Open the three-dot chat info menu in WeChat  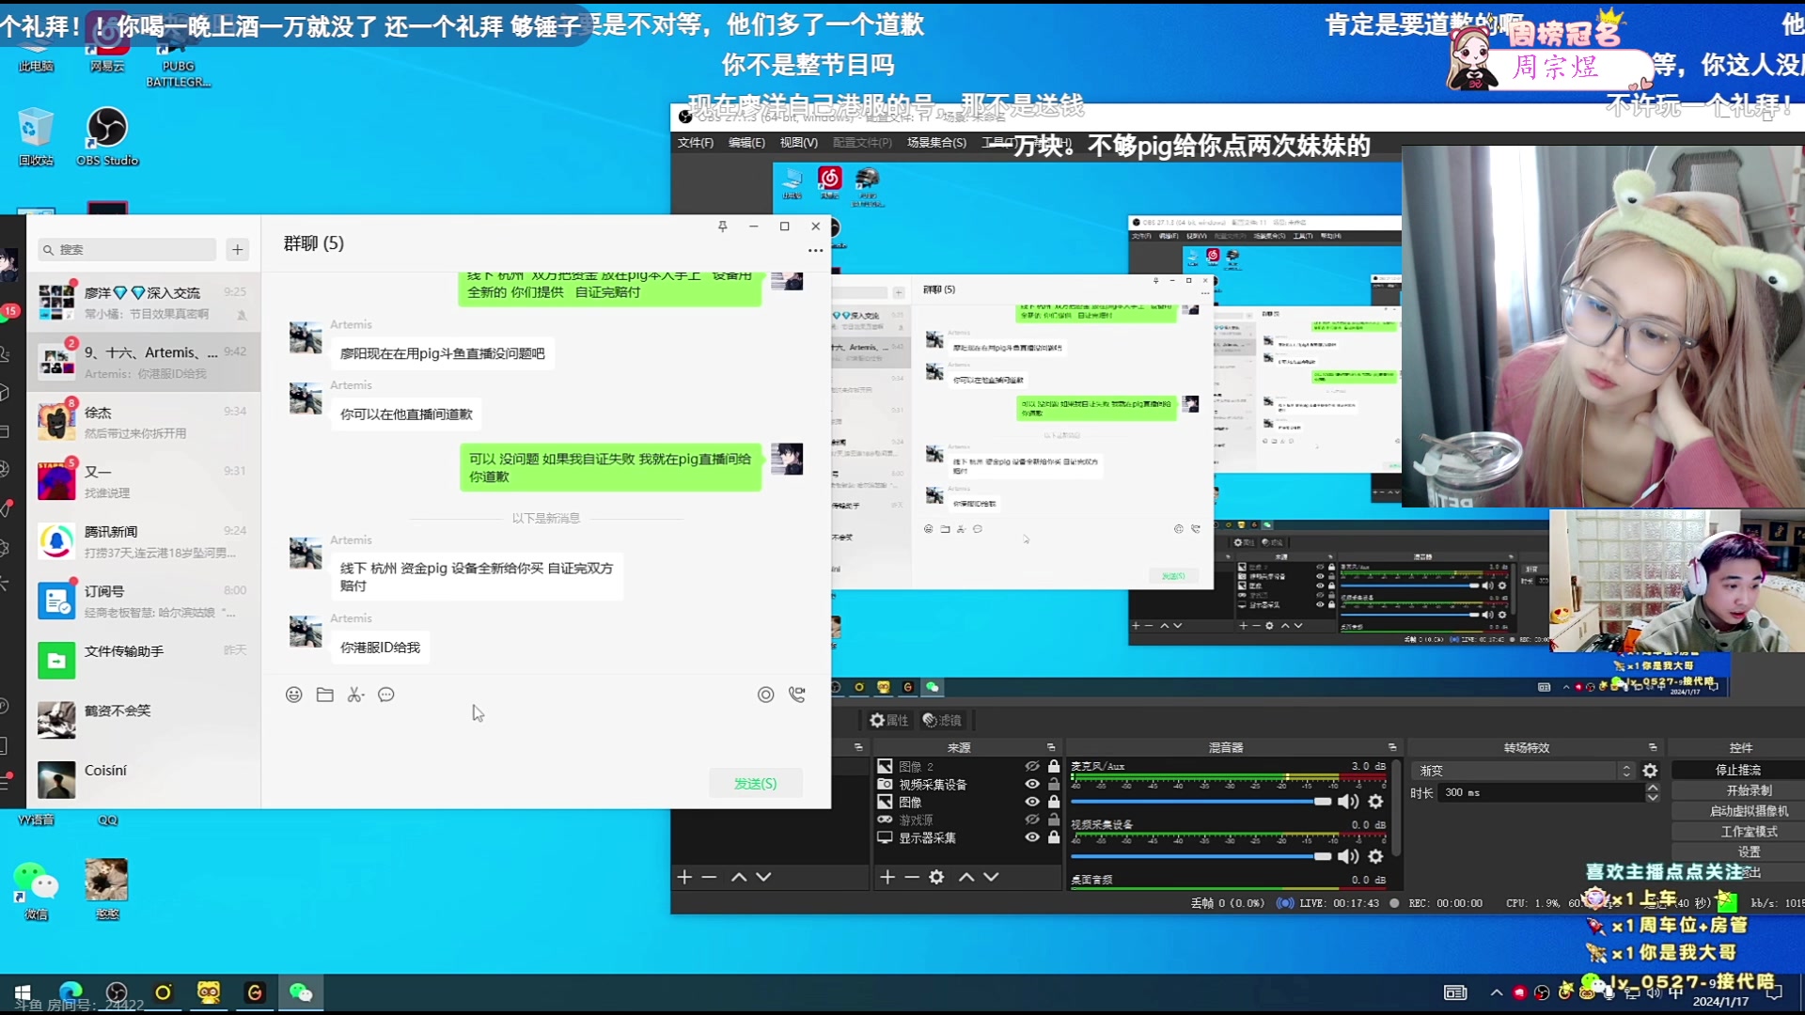click(815, 250)
